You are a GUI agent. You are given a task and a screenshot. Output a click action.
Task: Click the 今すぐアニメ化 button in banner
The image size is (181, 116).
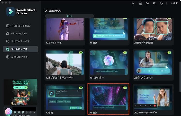coord(20,87)
